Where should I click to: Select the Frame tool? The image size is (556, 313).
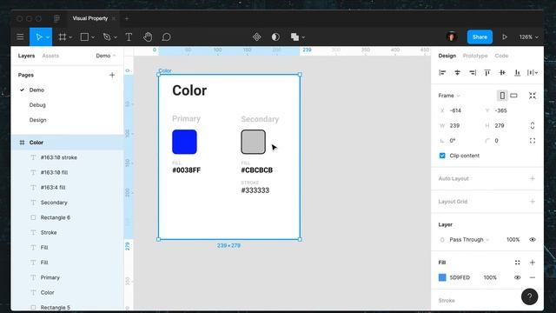(63, 37)
